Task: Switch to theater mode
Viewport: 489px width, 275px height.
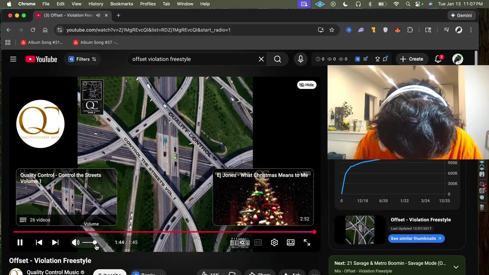Action: (291, 243)
